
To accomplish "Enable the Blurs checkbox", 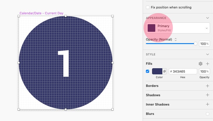I will point(207,114).
